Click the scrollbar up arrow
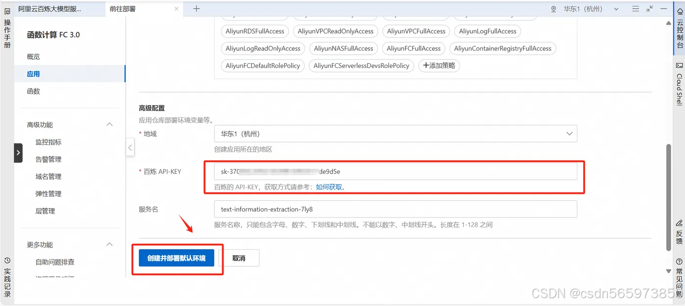Viewport: 685px width, 306px height. pos(669,23)
